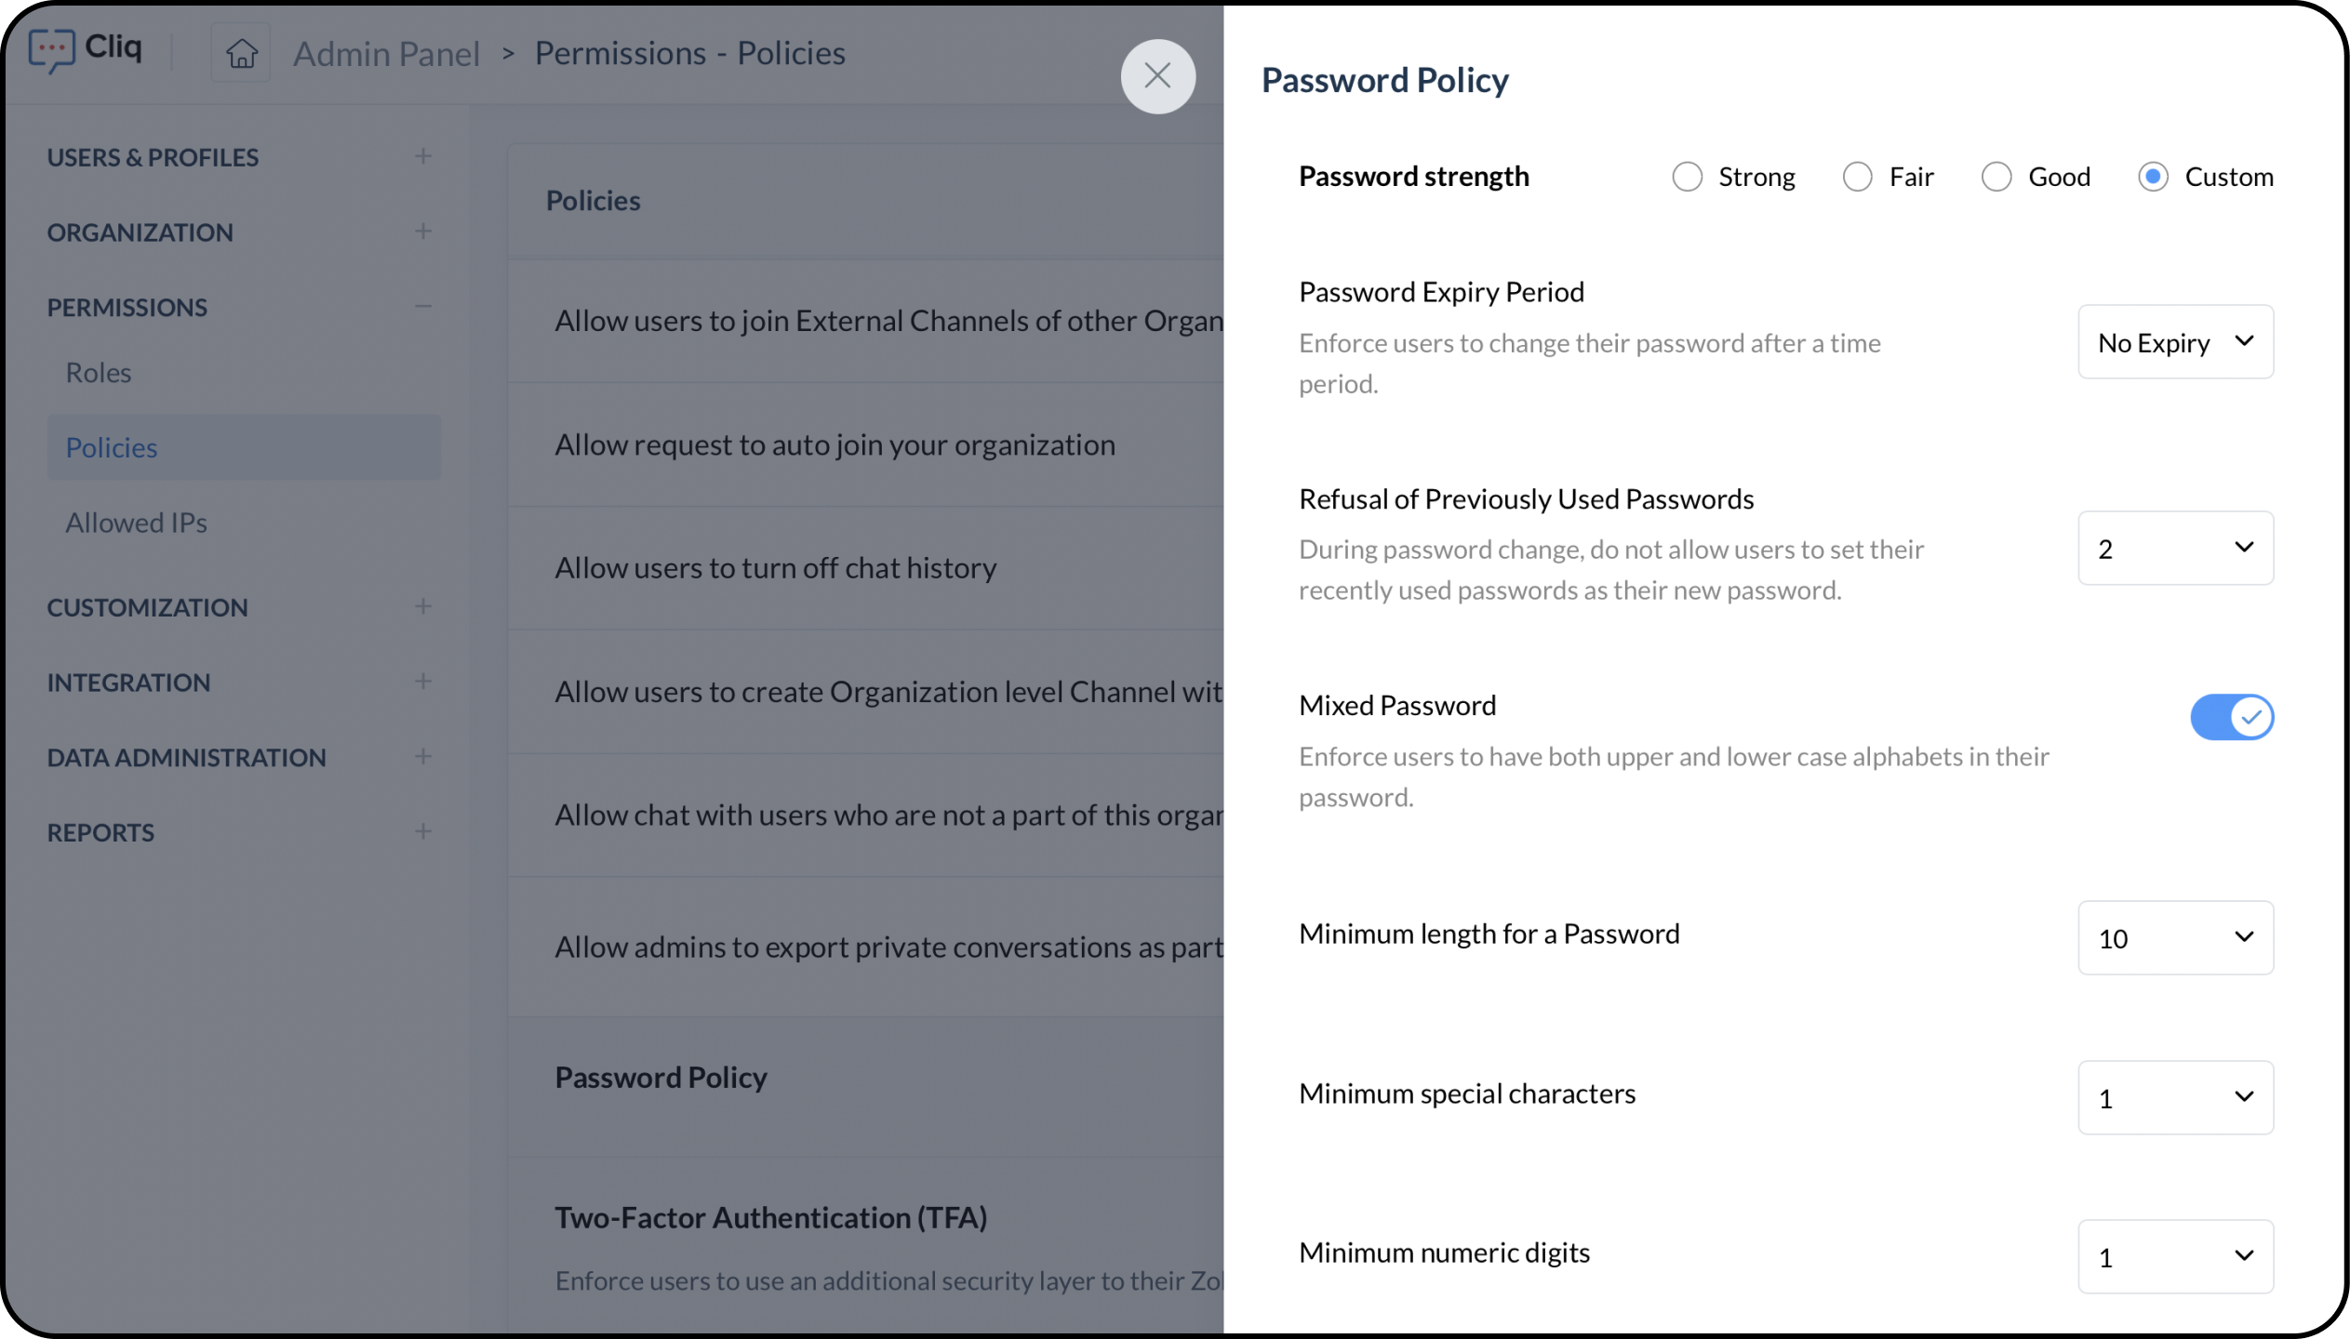Select Strong password strength option
The image size is (2350, 1339).
pyautogui.click(x=1687, y=177)
